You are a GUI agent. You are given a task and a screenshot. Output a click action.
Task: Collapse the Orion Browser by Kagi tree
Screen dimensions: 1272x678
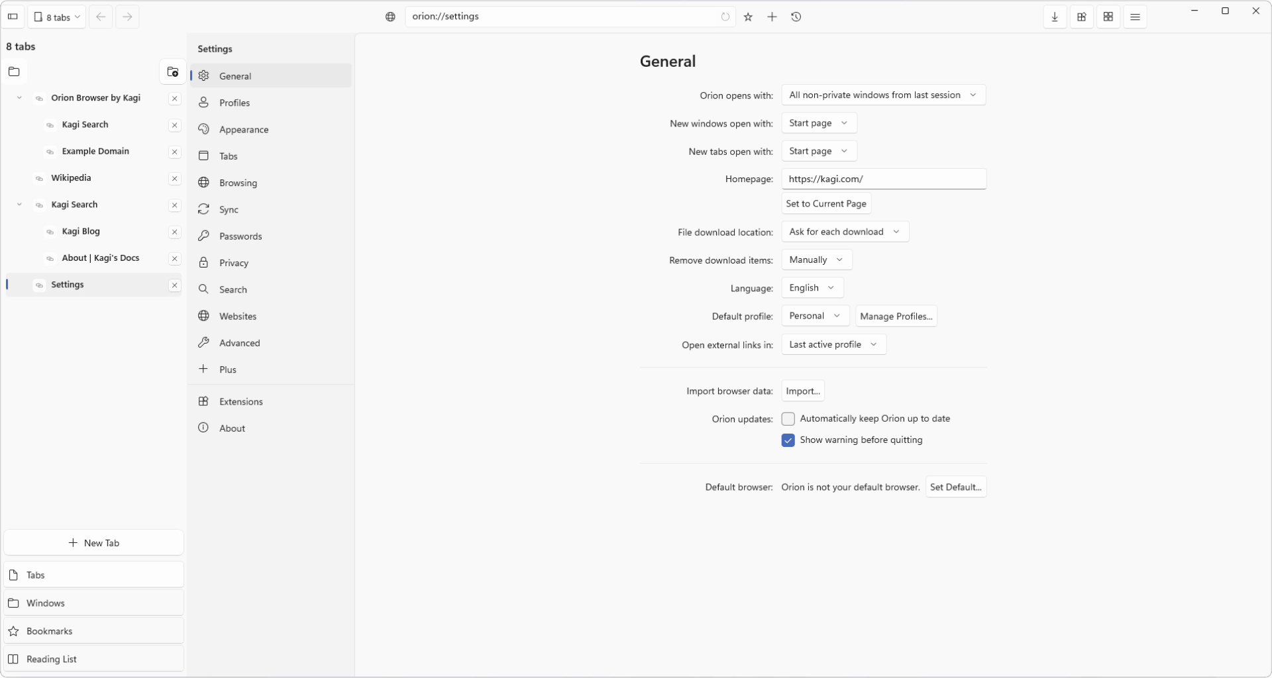(19, 98)
